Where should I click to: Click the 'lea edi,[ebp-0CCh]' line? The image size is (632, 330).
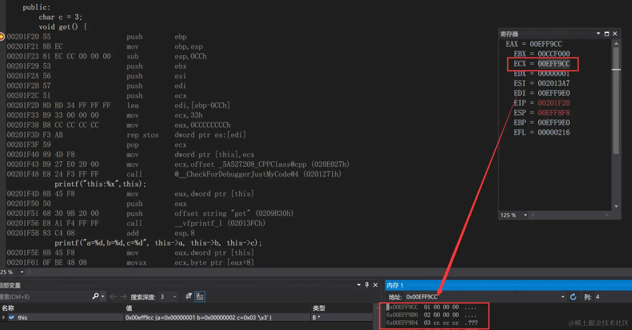pos(118,105)
